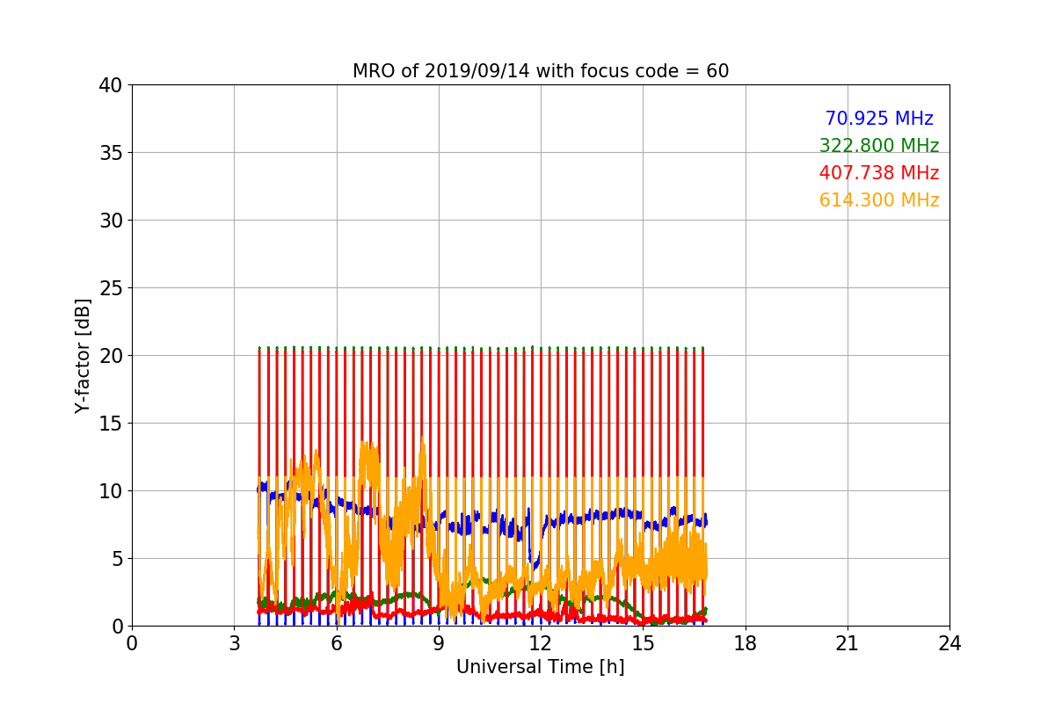Image resolution: width=1055 pixels, height=703 pixels.
Task: Click the plot title 'MRO of 2019/09/14 with focus code = 60'
Action: 541,71
